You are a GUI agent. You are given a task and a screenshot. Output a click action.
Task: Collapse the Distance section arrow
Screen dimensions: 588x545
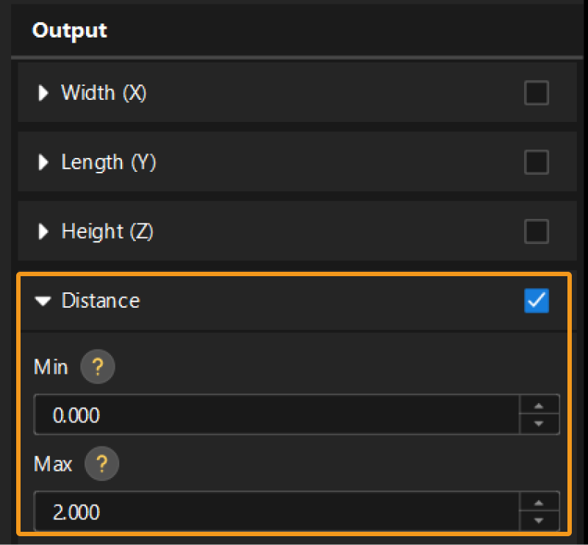click(44, 300)
